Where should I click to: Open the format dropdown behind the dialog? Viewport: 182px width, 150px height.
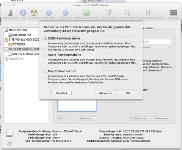[157, 47]
